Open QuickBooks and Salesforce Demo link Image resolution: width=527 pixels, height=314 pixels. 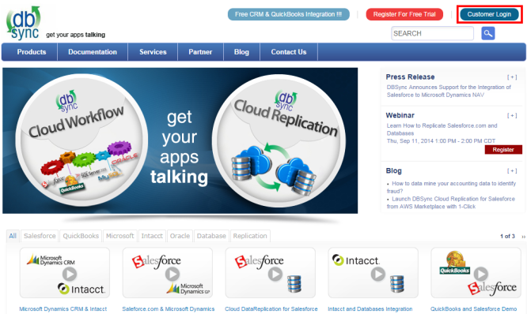click(473, 309)
